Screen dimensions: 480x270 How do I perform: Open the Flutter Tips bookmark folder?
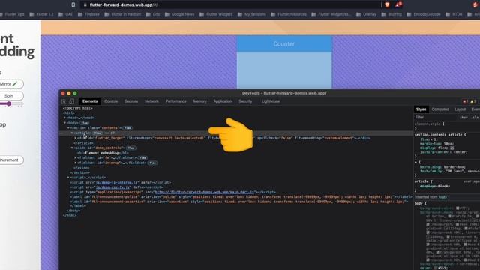click(12, 14)
